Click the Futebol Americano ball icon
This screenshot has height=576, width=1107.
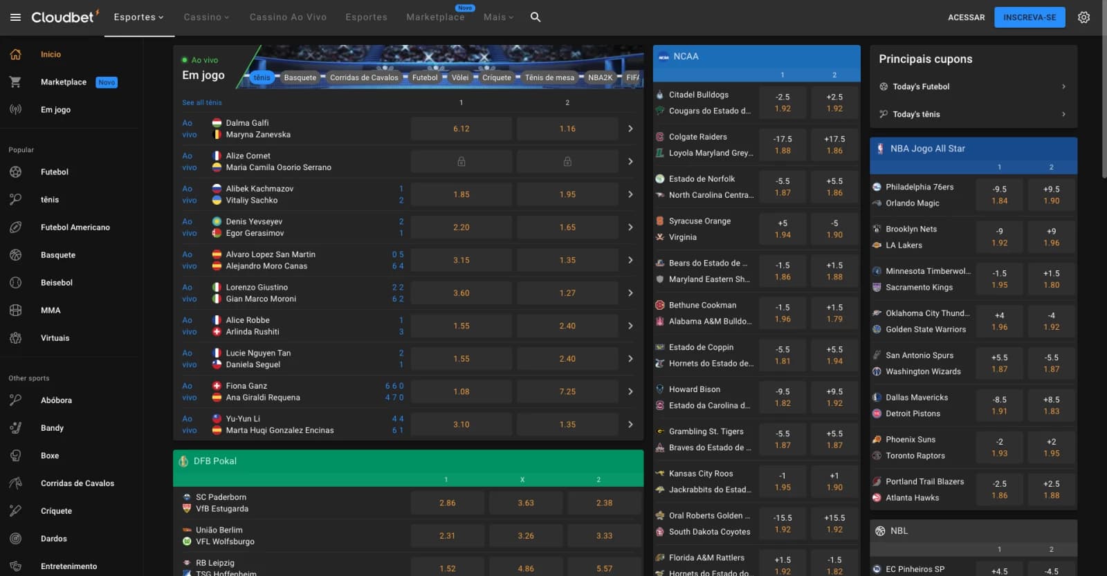15,227
